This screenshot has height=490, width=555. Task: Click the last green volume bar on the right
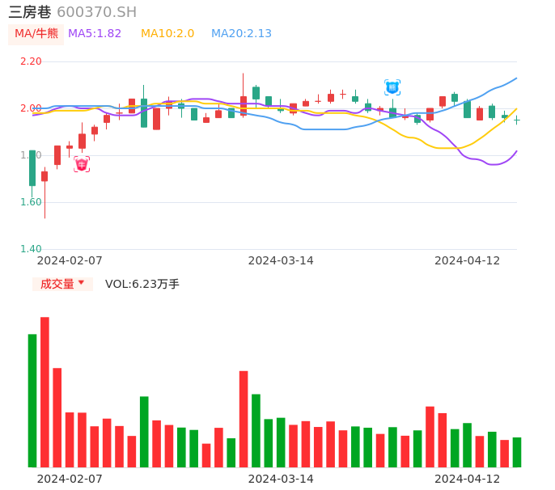[x=517, y=452]
